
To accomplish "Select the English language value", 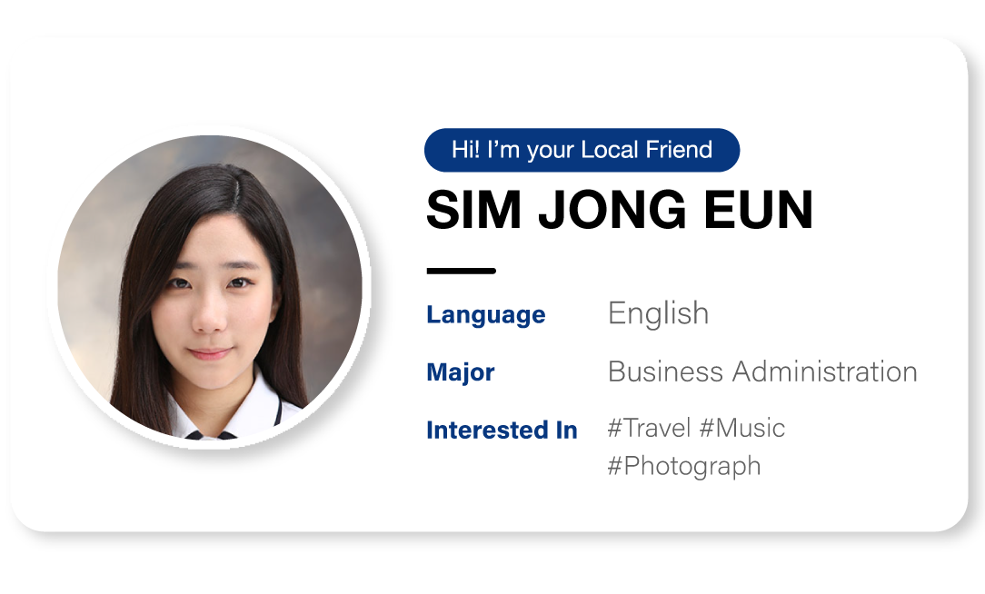I will 659,314.
